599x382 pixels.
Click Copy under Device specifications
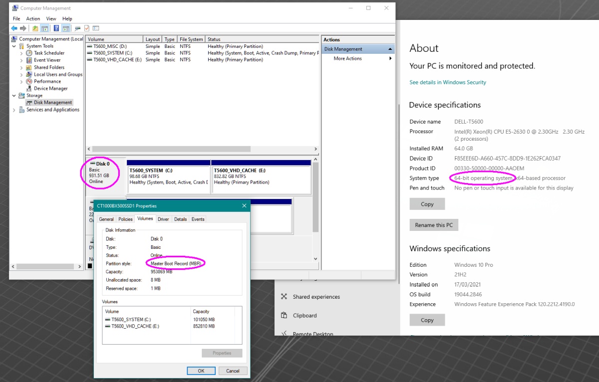(x=427, y=204)
